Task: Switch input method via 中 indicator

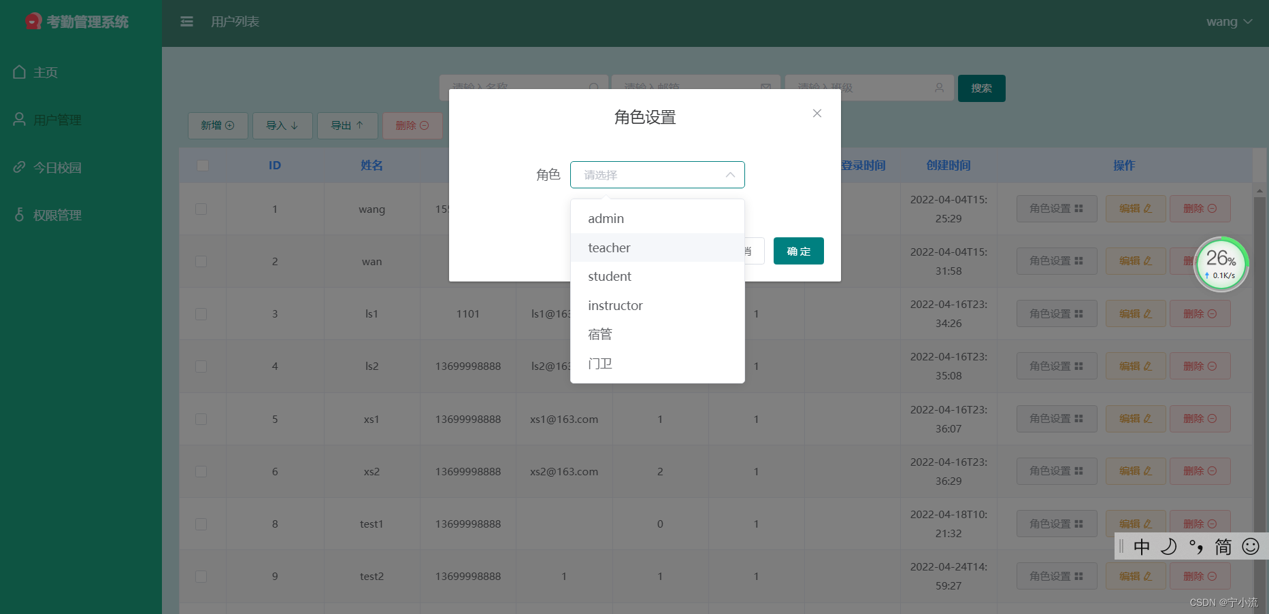Action: pos(1142,546)
